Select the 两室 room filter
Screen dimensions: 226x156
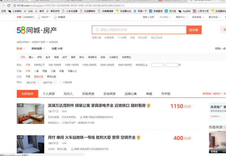(45, 71)
